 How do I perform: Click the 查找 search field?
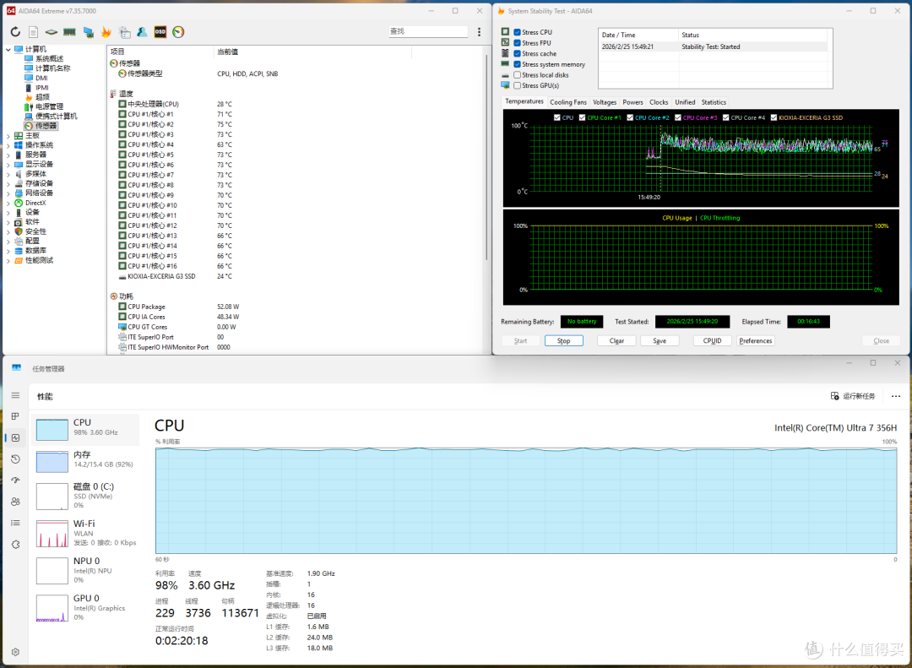coord(428,31)
